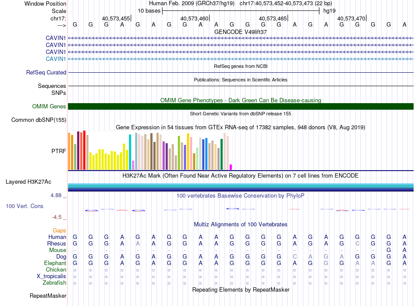Click the RepeatMasker track label
Viewport: 414px width, 306px height.
click(48, 296)
